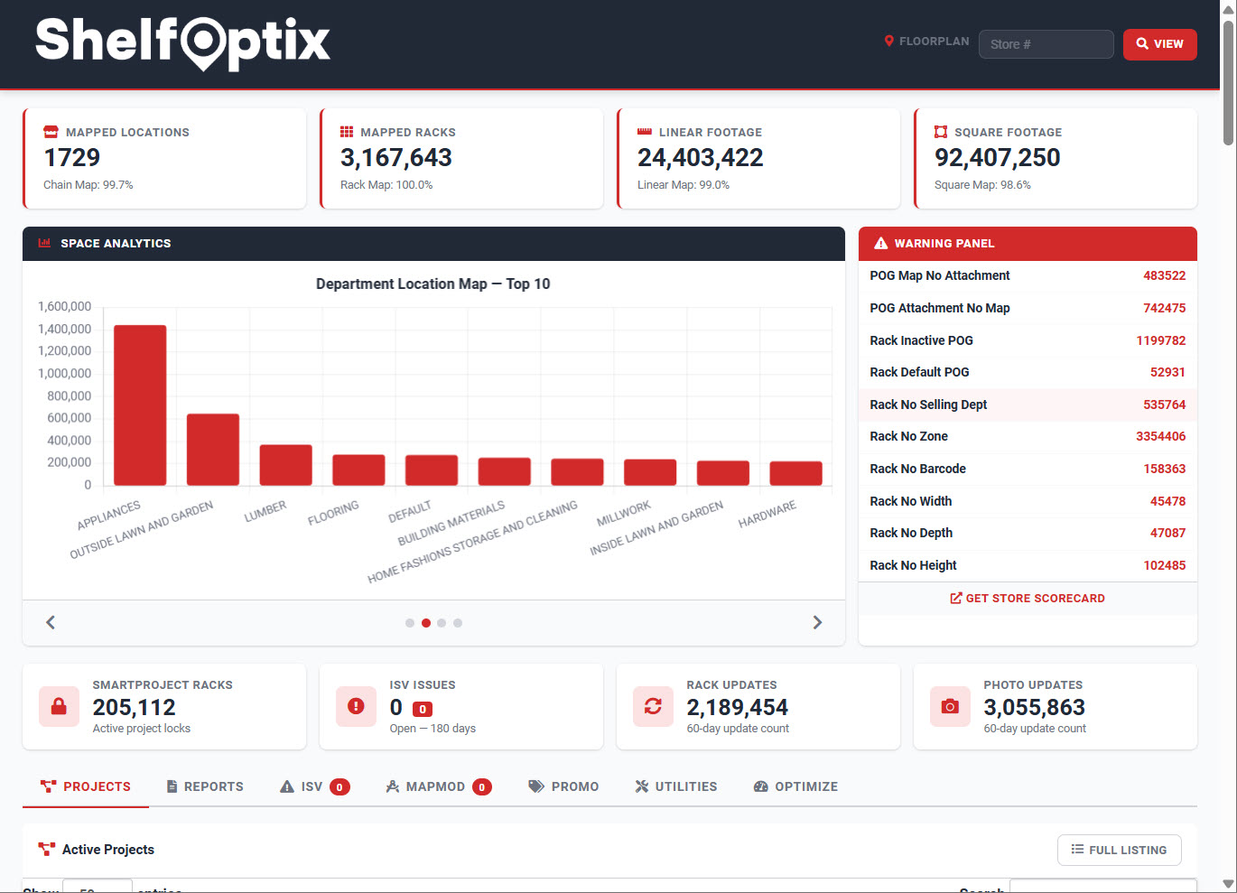The height and width of the screenshot is (893, 1237).
Task: Click the ISV Issues exclamation icon
Action: coord(356,707)
